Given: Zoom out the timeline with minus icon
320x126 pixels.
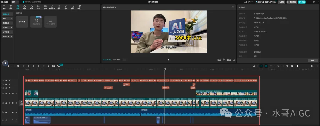Looking at the screenshot, I should [x=292, y=66].
